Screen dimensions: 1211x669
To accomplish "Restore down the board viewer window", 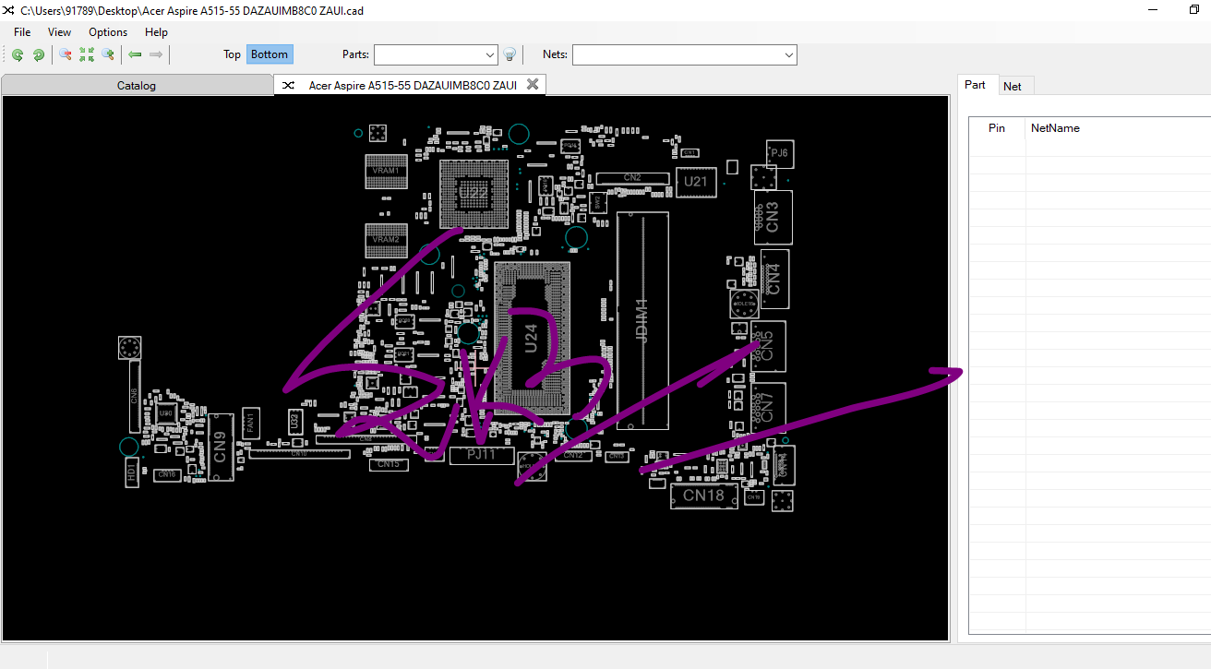I will pos(1194,9).
